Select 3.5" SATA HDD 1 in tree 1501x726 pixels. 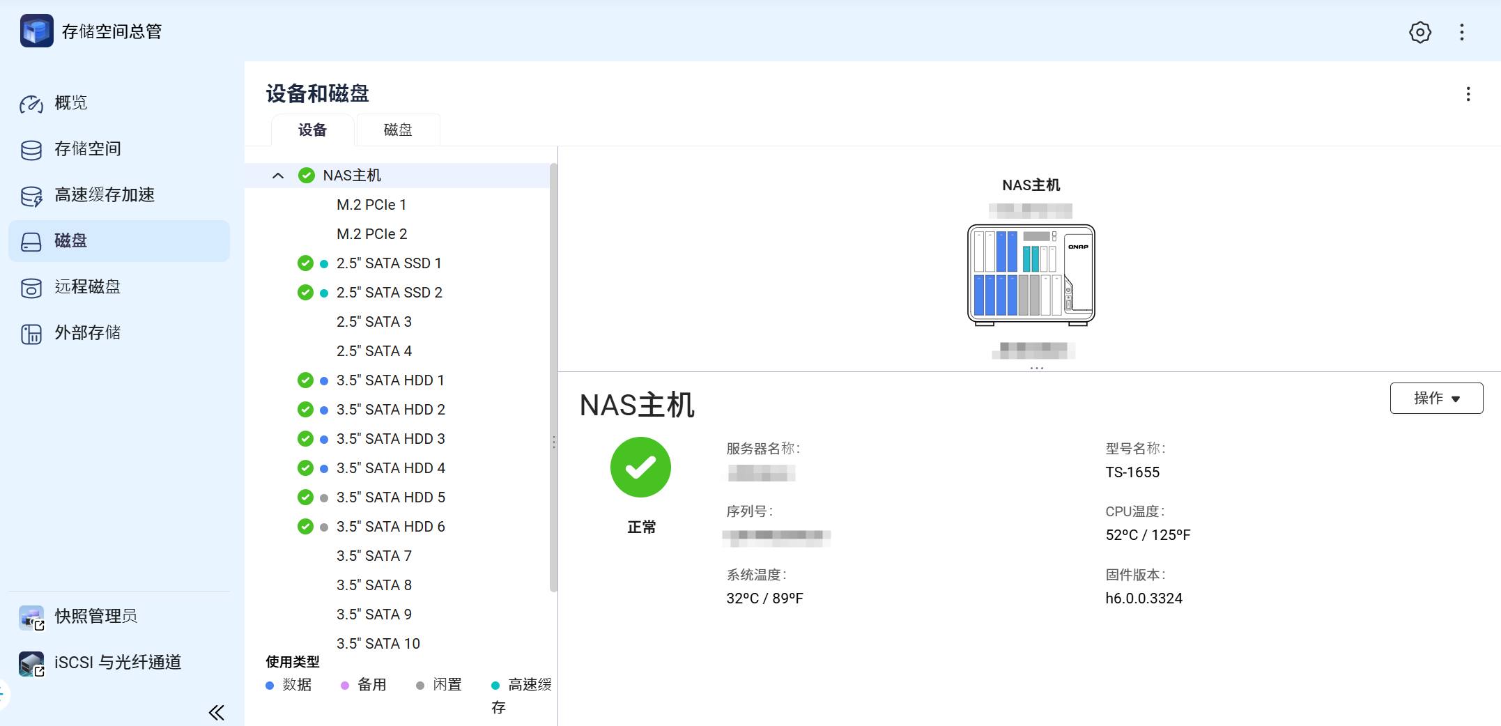point(390,380)
